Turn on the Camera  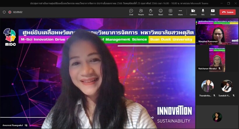pyautogui.click(x=193, y=12)
